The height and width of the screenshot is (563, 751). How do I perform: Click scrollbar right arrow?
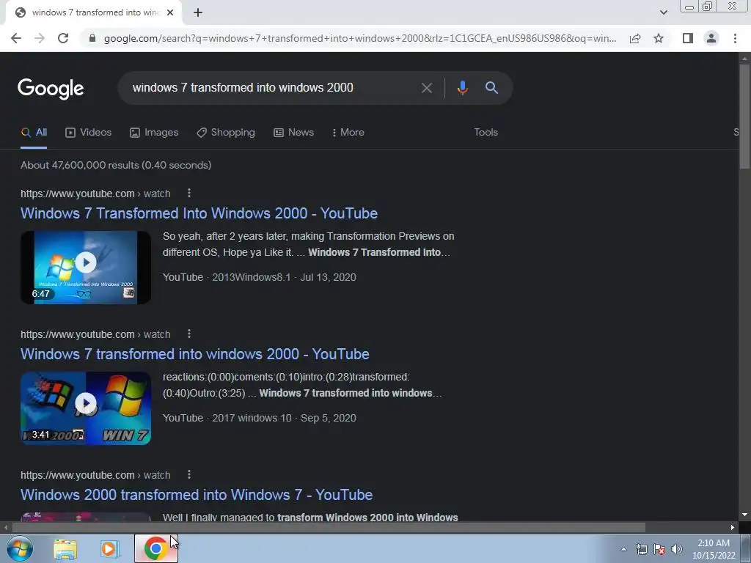(x=733, y=528)
